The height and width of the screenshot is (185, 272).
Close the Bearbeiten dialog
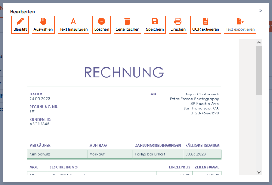pos(261,11)
